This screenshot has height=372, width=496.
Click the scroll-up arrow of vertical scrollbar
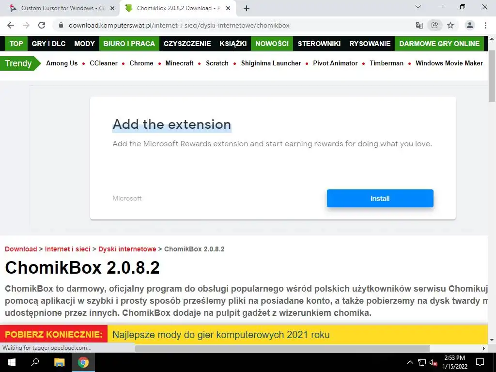pyautogui.click(x=492, y=39)
